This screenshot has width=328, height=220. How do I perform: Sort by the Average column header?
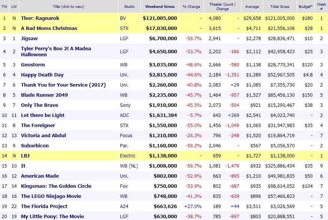coord(252,6)
